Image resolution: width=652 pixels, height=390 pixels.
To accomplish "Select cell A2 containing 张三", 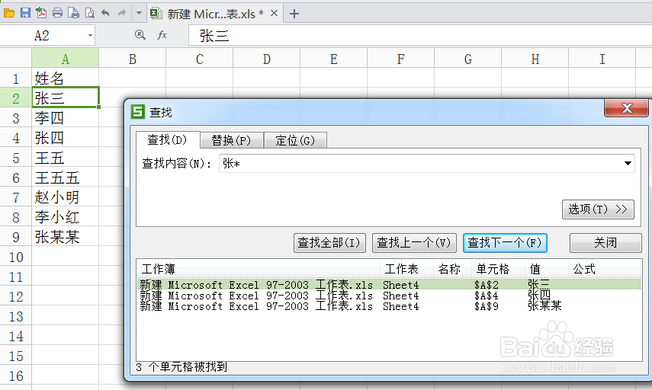I will click(66, 98).
